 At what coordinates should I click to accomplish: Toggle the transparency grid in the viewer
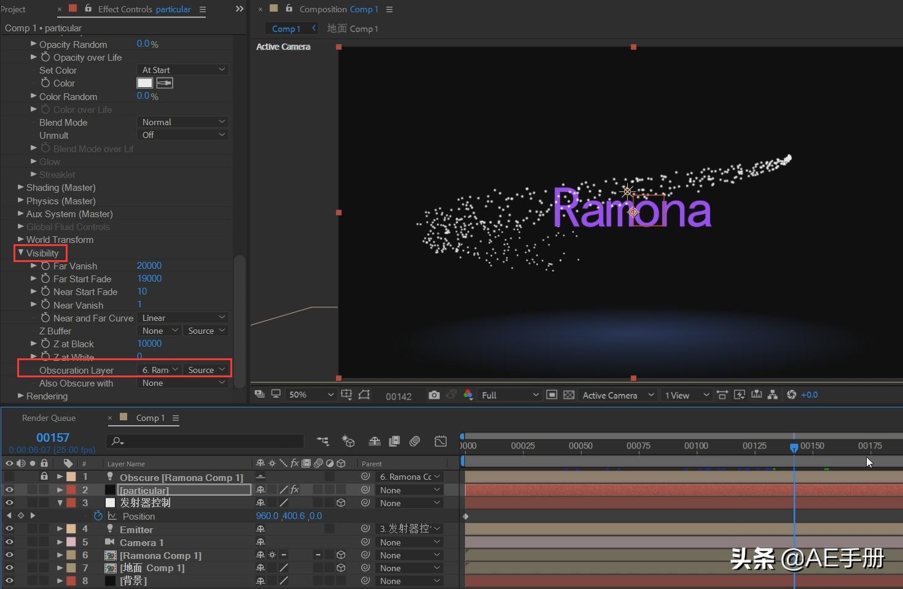point(569,395)
